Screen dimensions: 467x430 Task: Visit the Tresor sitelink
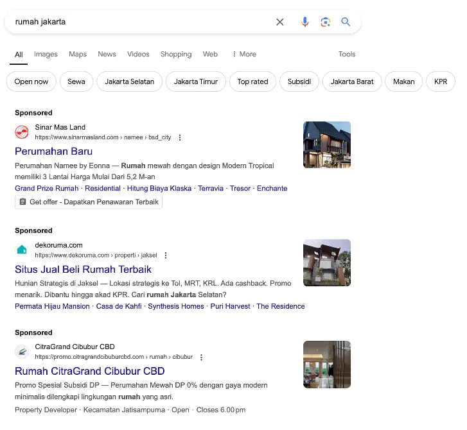[240, 189]
